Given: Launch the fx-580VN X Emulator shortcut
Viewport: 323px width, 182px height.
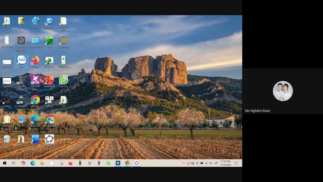Looking at the screenshot, I should click(21, 103).
